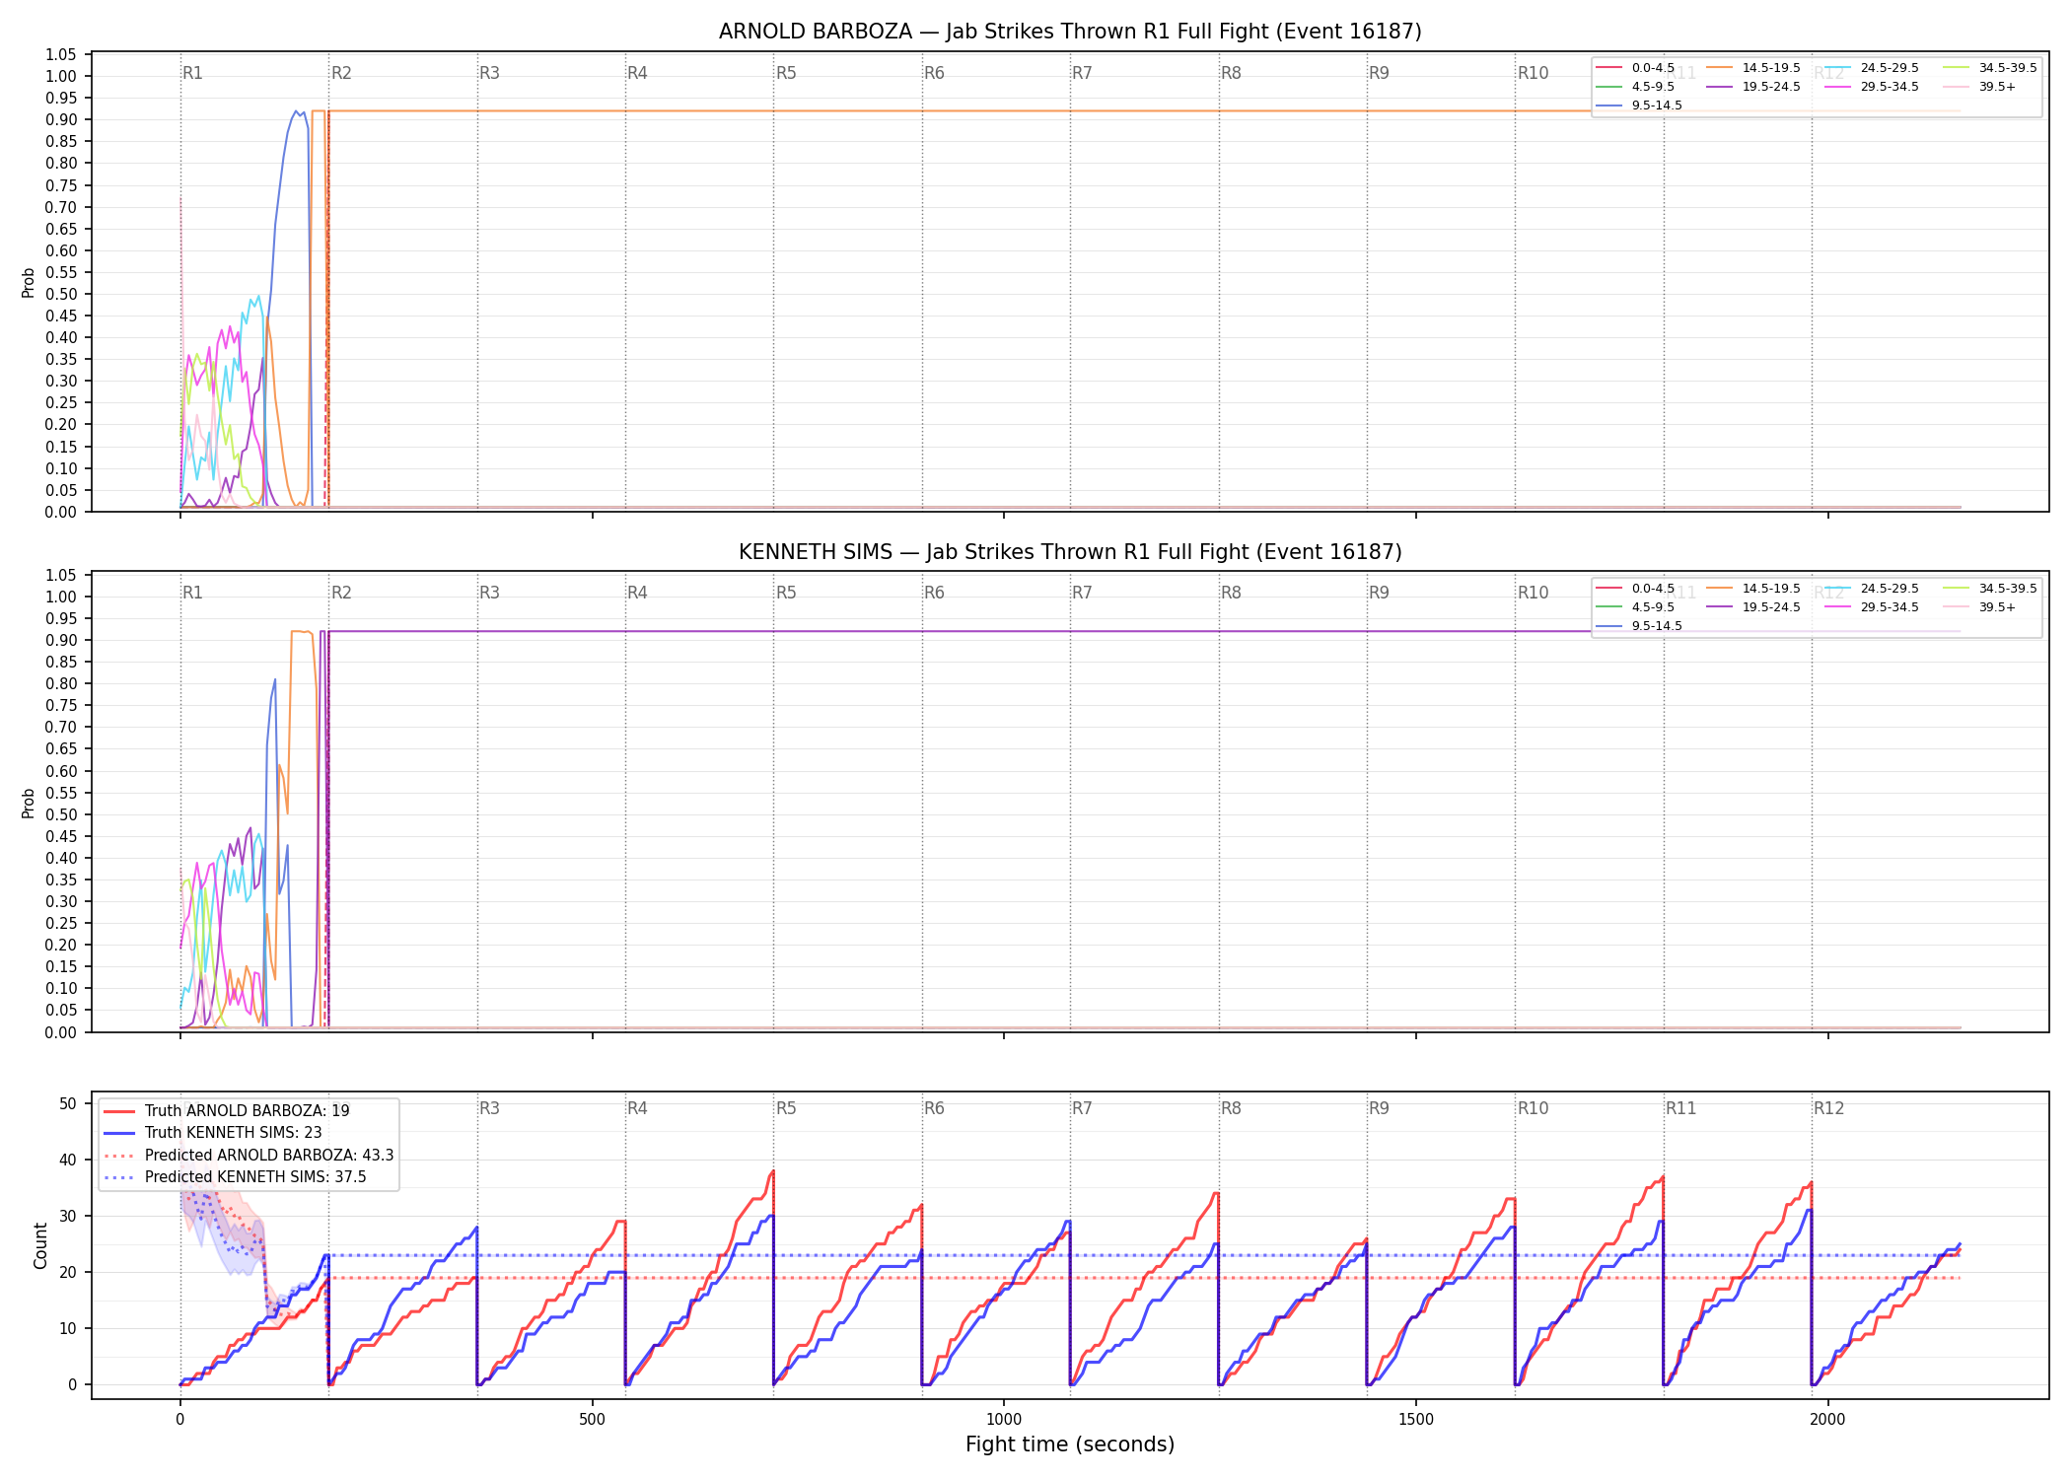Click '9.5-14.5' in the Barboza chart legend

click(x=1657, y=106)
